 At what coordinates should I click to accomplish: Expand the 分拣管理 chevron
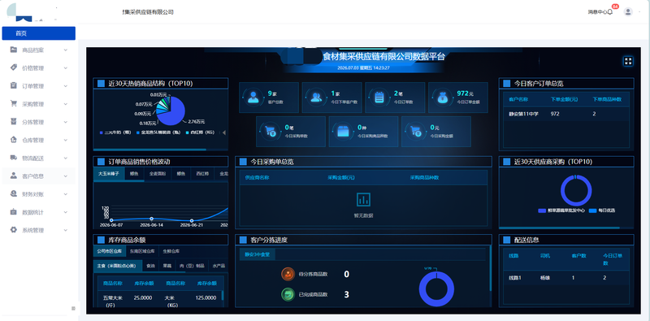[66, 123]
